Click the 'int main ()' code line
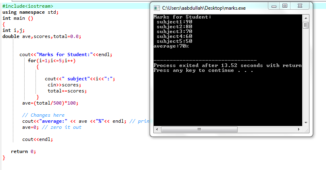 (x=18, y=18)
